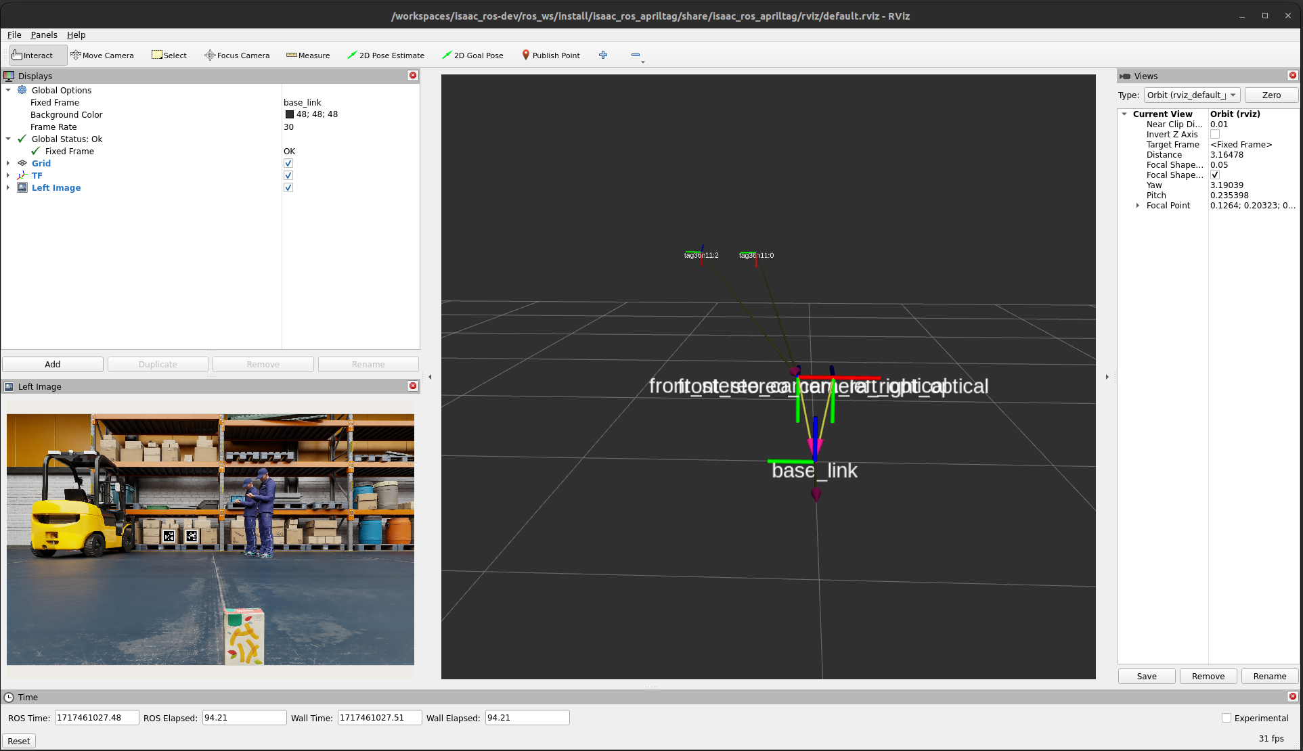Enable the Focus Camera tool
The height and width of the screenshot is (751, 1303).
tap(236, 55)
